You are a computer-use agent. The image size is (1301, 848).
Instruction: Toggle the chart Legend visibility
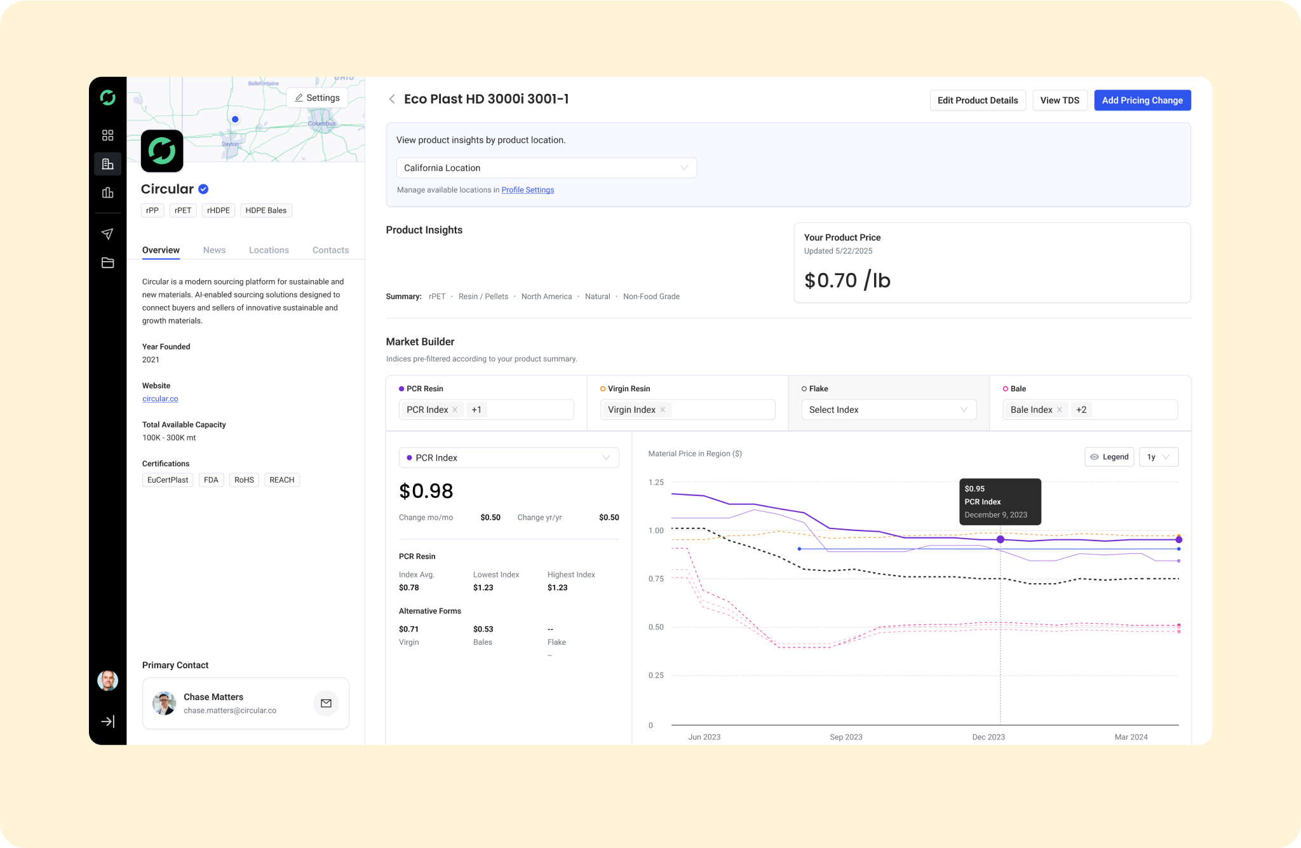tap(1109, 457)
